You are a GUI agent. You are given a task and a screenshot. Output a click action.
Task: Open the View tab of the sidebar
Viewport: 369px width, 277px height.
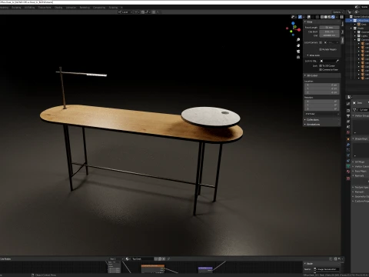tap(343, 40)
